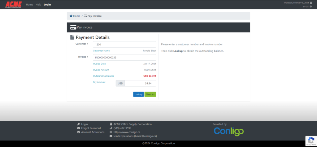Click the envelope icon beside Forgot Password

click(x=79, y=128)
